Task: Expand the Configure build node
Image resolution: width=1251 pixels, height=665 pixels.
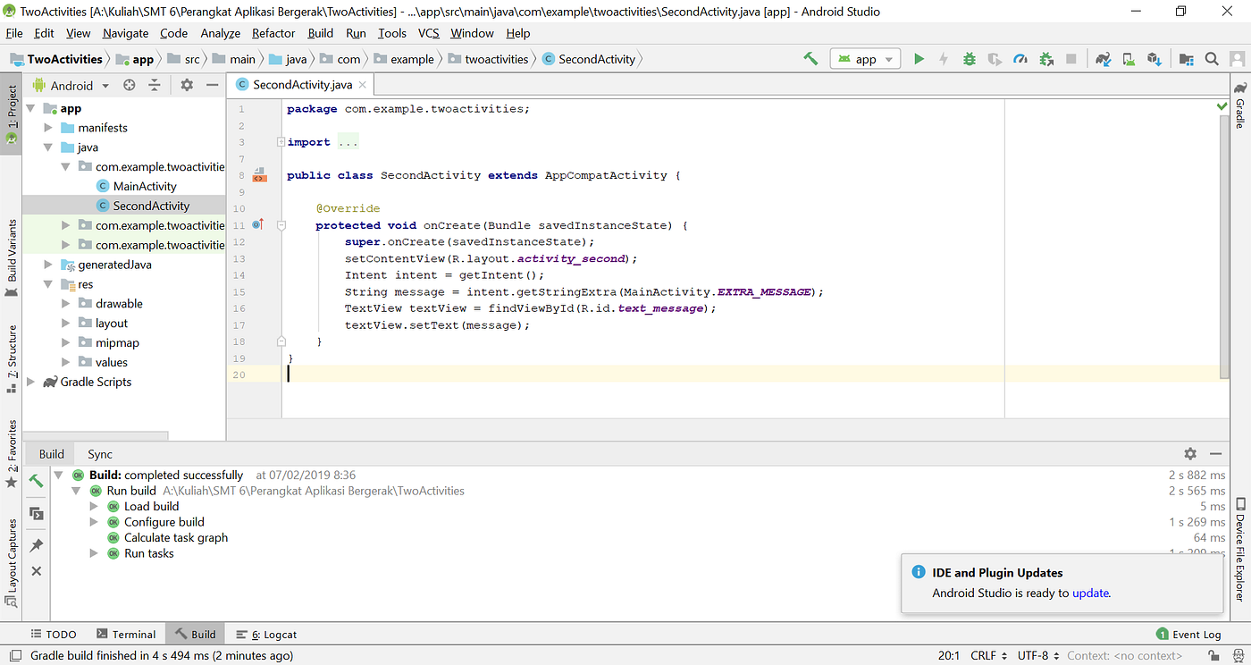Action: 94,522
